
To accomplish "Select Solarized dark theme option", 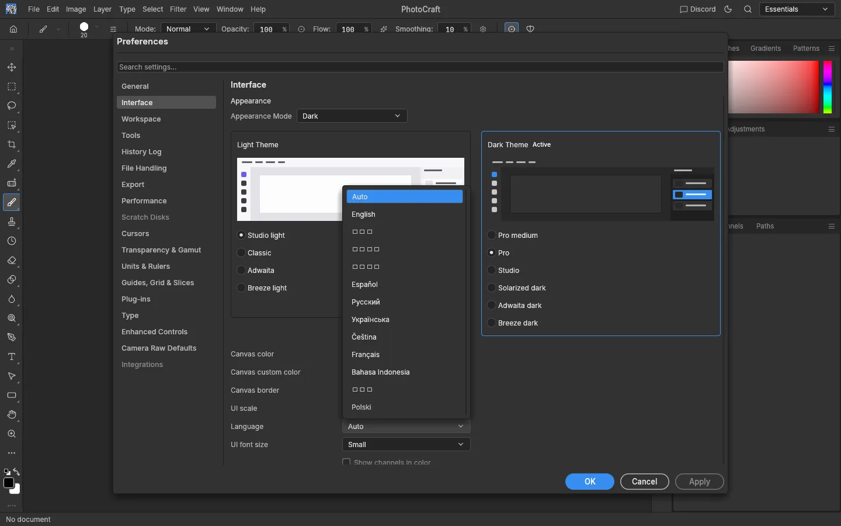I will pyautogui.click(x=492, y=288).
